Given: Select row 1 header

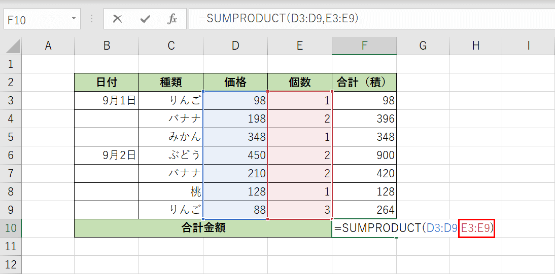Looking at the screenshot, I should pos(11,64).
